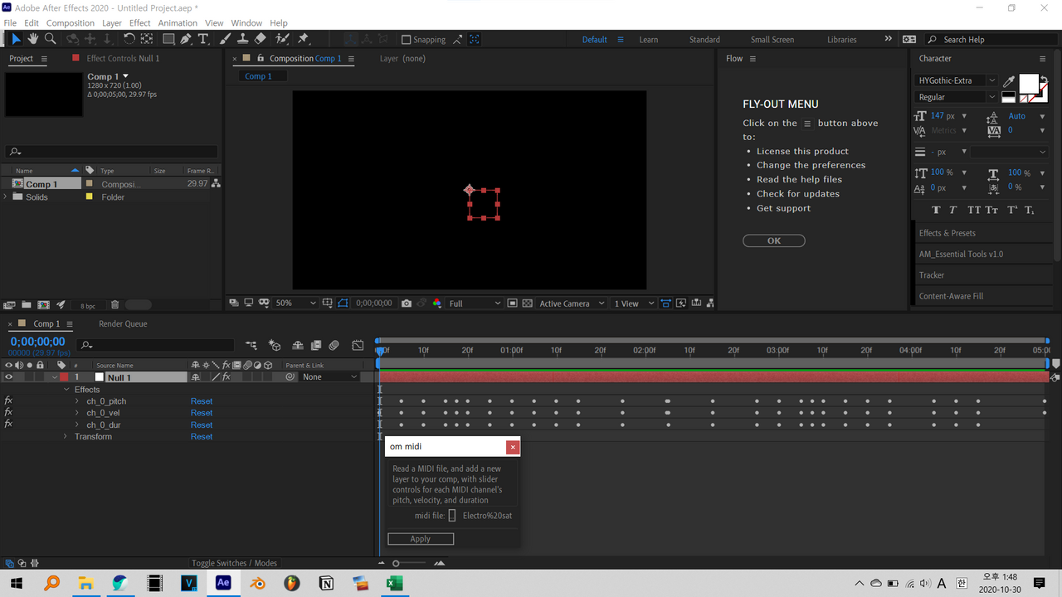Viewport: 1062px width, 597px height.
Task: Open the Active Camera view dropdown
Action: (572, 303)
